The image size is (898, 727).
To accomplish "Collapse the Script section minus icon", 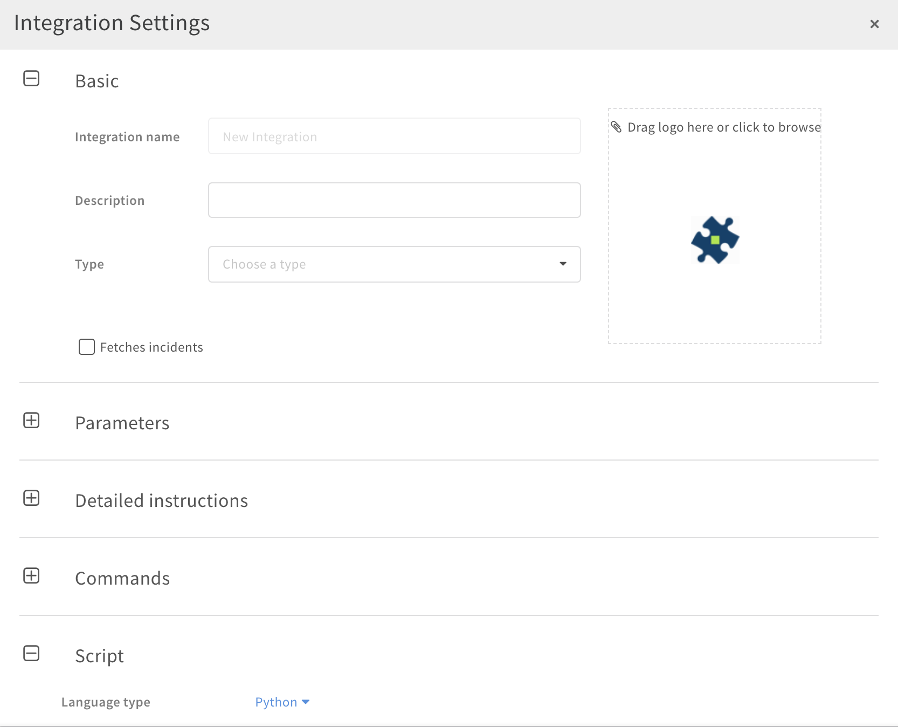I will [31, 654].
